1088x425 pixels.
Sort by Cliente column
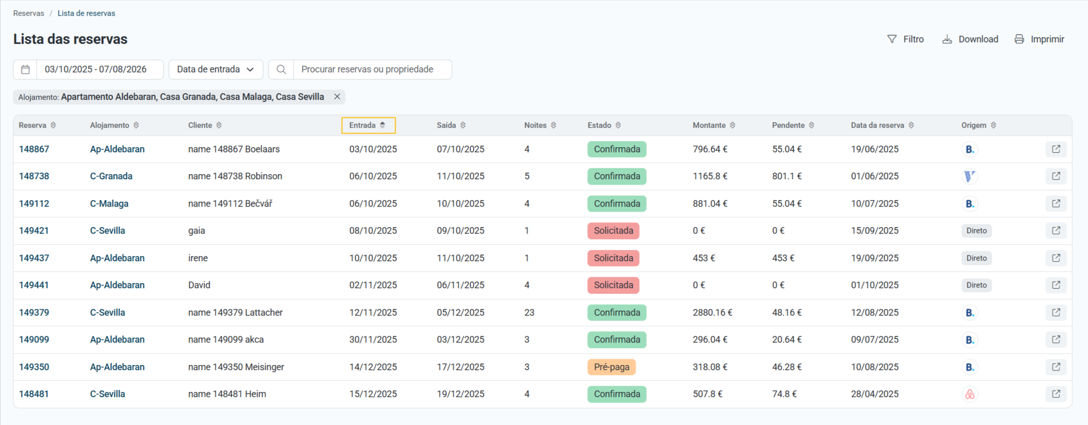click(x=205, y=125)
